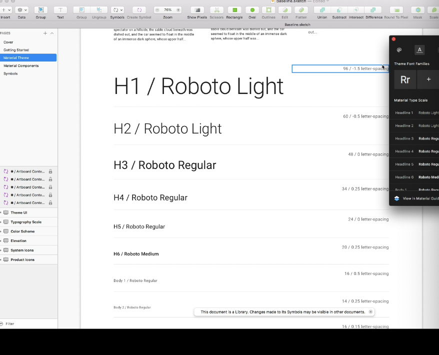Apply the Union boolean operation

pyautogui.click(x=322, y=10)
